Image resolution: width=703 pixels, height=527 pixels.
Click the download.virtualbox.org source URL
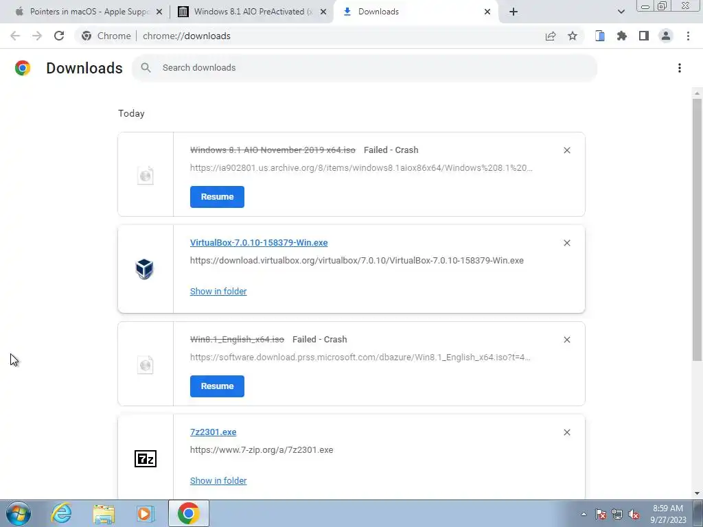point(357,260)
